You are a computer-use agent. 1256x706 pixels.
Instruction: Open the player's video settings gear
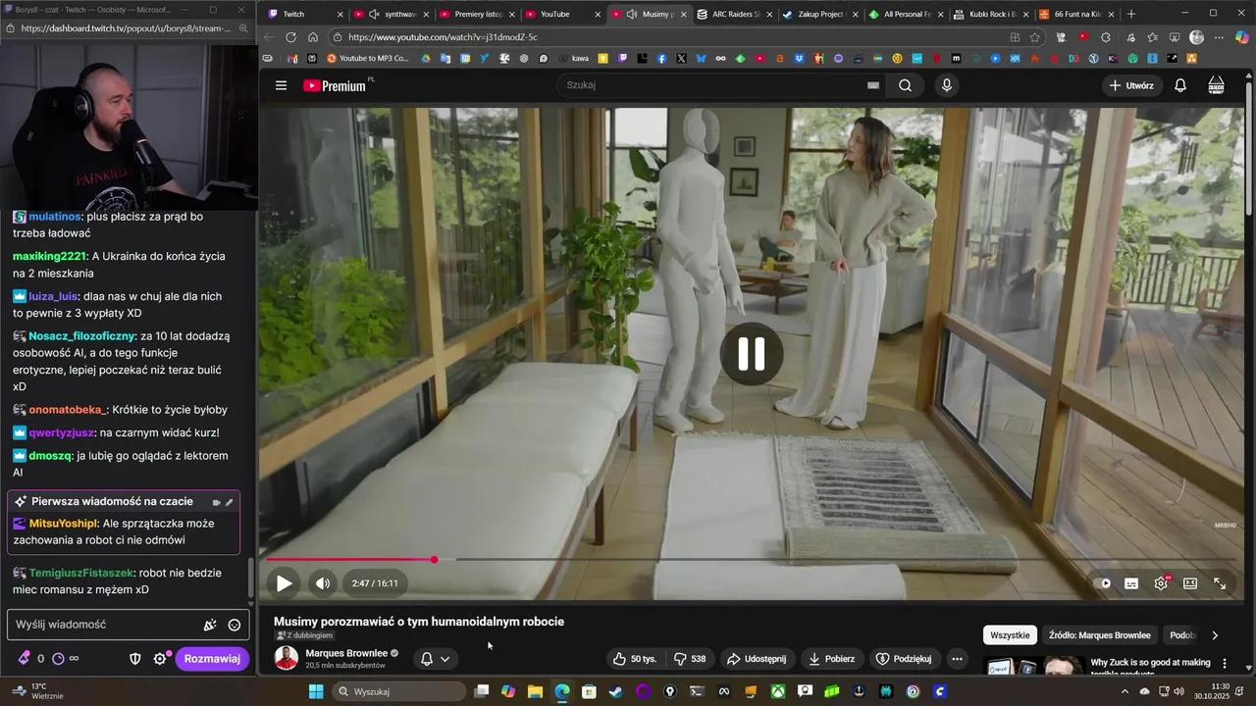coord(1162,583)
